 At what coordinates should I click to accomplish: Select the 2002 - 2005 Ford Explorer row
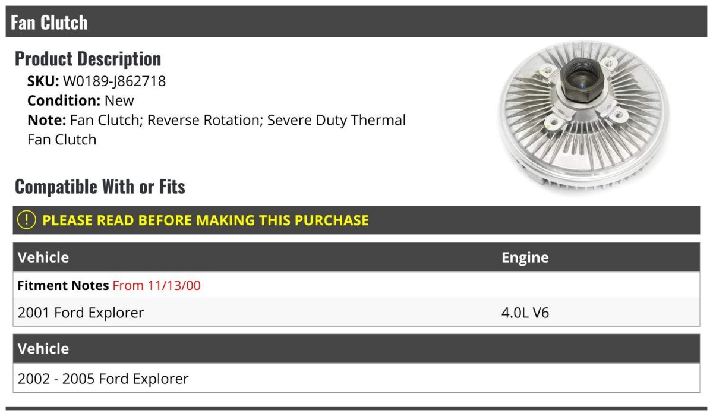coord(103,379)
